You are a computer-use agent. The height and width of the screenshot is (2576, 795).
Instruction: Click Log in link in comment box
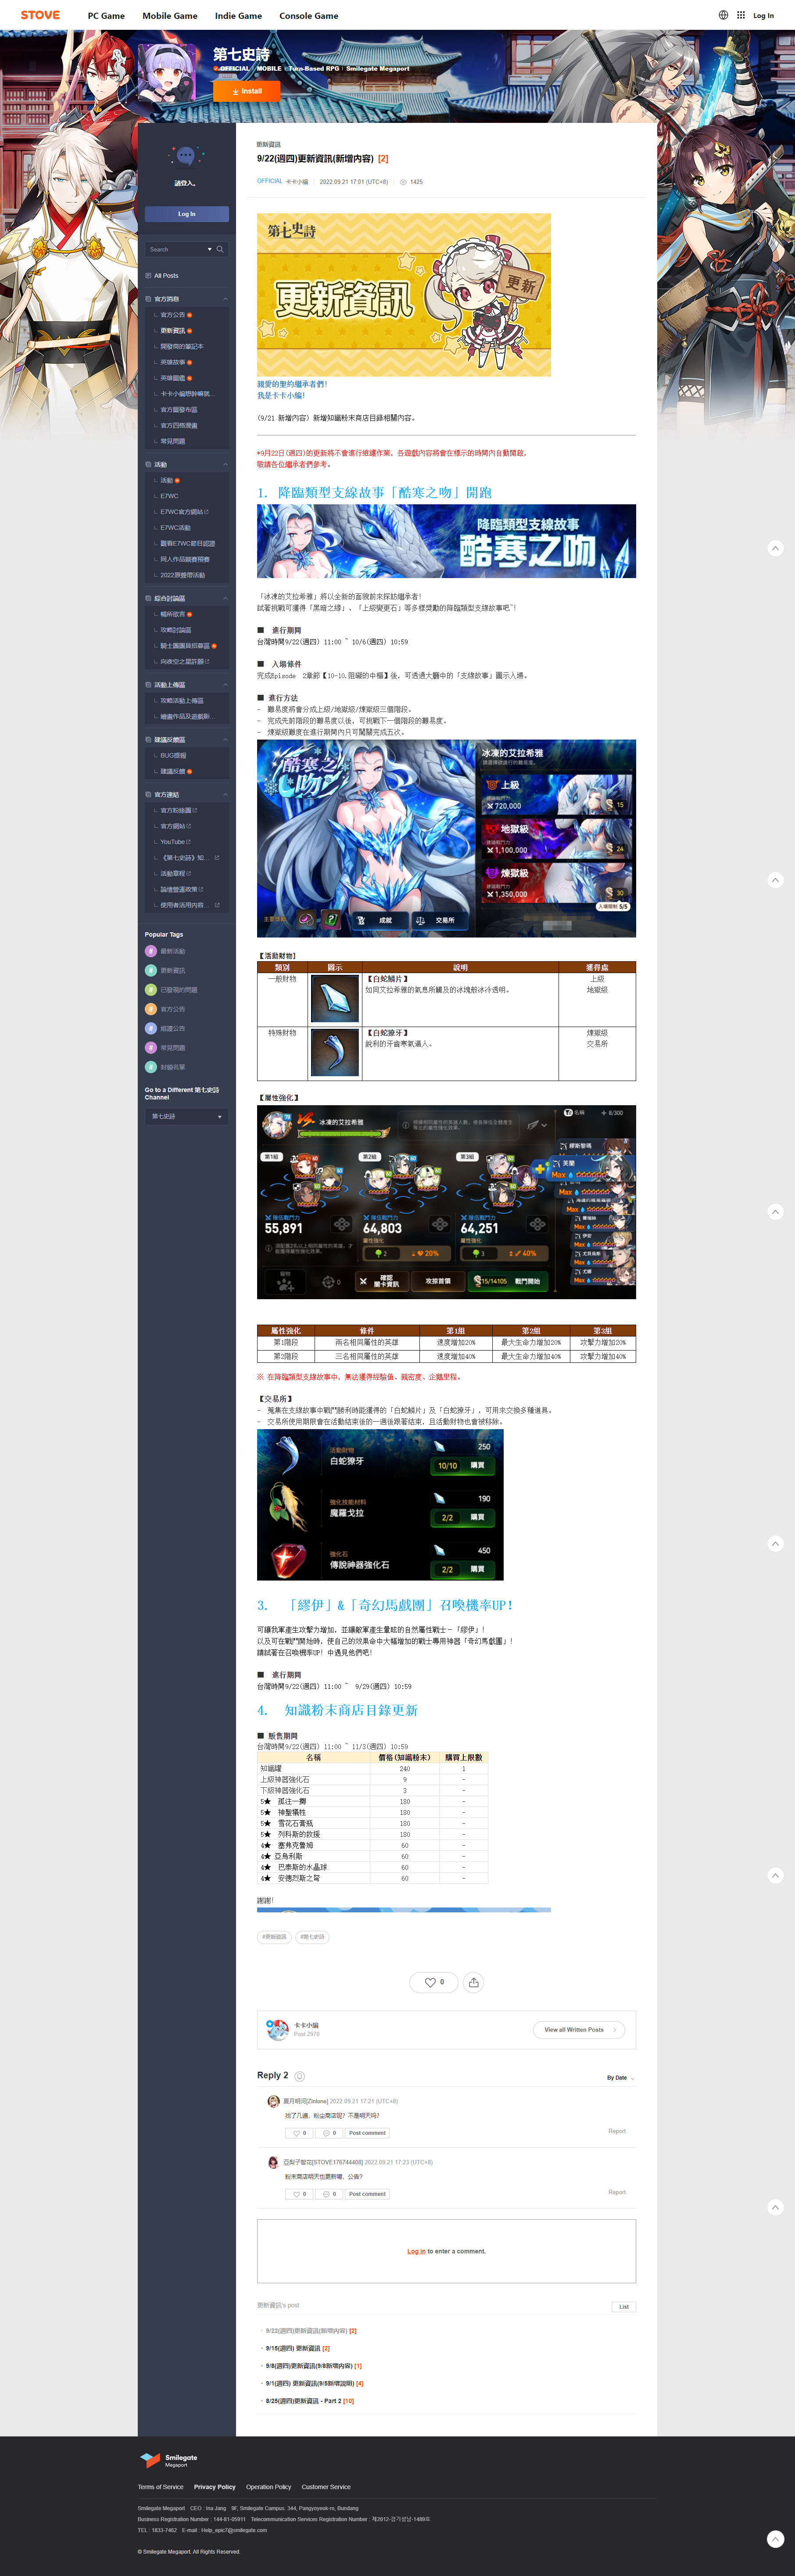point(416,2251)
